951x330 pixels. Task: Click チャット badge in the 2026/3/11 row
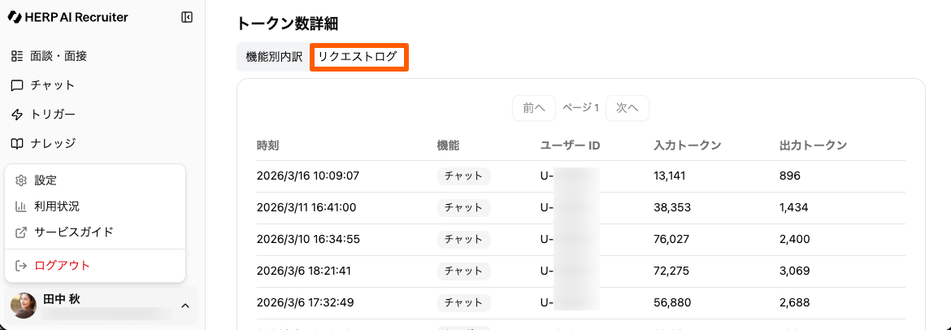463,207
